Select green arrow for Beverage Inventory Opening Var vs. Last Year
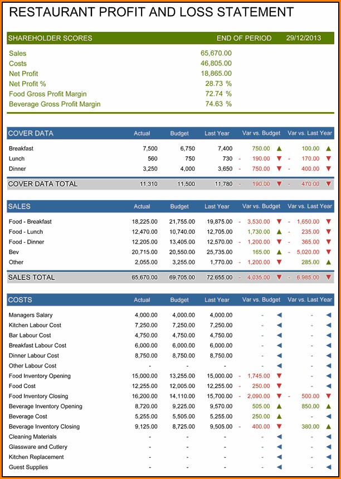341x479 pixels. pos(328,407)
